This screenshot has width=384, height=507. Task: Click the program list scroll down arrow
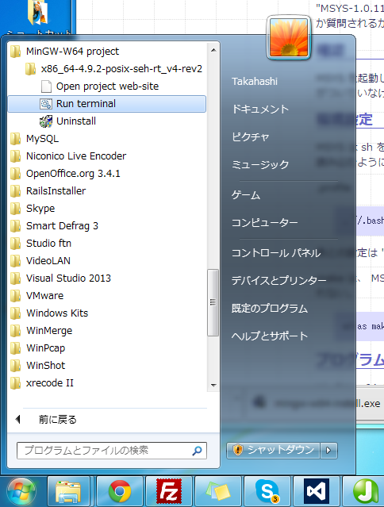tap(213, 385)
